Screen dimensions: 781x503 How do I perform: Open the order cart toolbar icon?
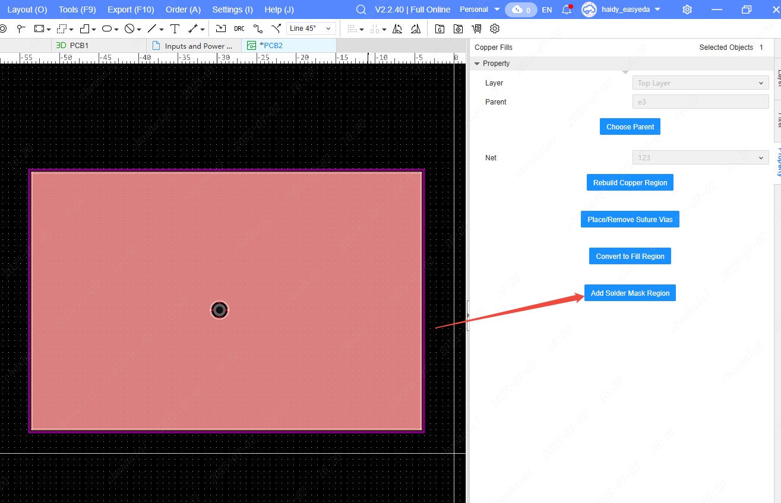[476, 29]
